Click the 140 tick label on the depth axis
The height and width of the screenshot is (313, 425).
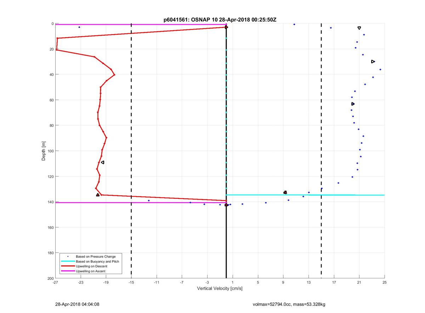50,202
